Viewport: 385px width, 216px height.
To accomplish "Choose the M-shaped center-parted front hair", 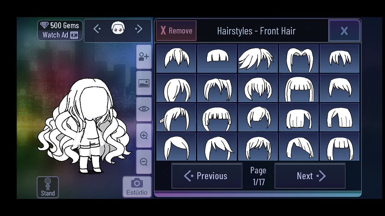I will click(299, 59).
